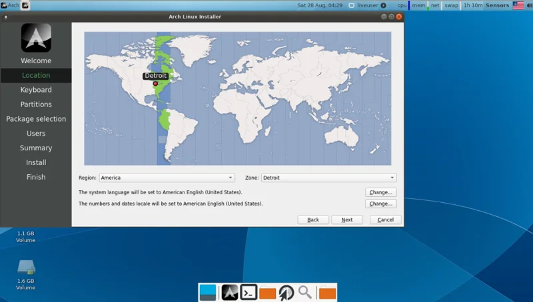Click the net monitor in top panel
The image size is (533, 302).
[435, 5]
